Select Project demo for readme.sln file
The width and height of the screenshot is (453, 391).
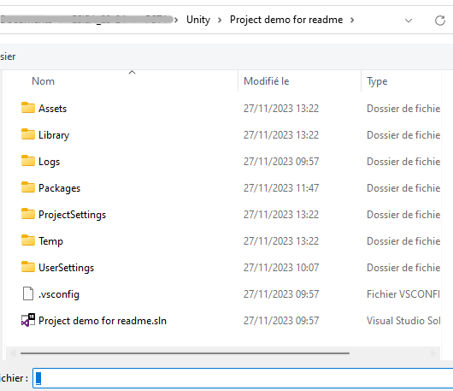tap(103, 321)
